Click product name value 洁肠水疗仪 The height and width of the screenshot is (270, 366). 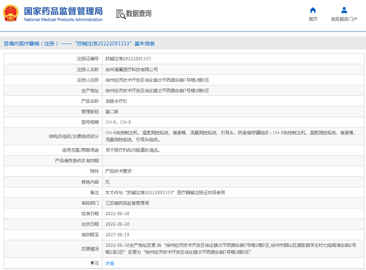tap(116, 101)
